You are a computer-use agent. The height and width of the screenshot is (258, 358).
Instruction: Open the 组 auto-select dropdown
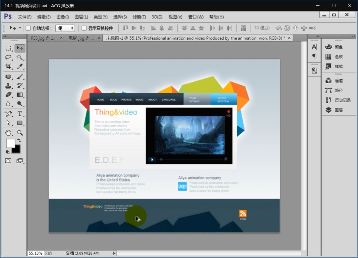pyautogui.click(x=65, y=28)
